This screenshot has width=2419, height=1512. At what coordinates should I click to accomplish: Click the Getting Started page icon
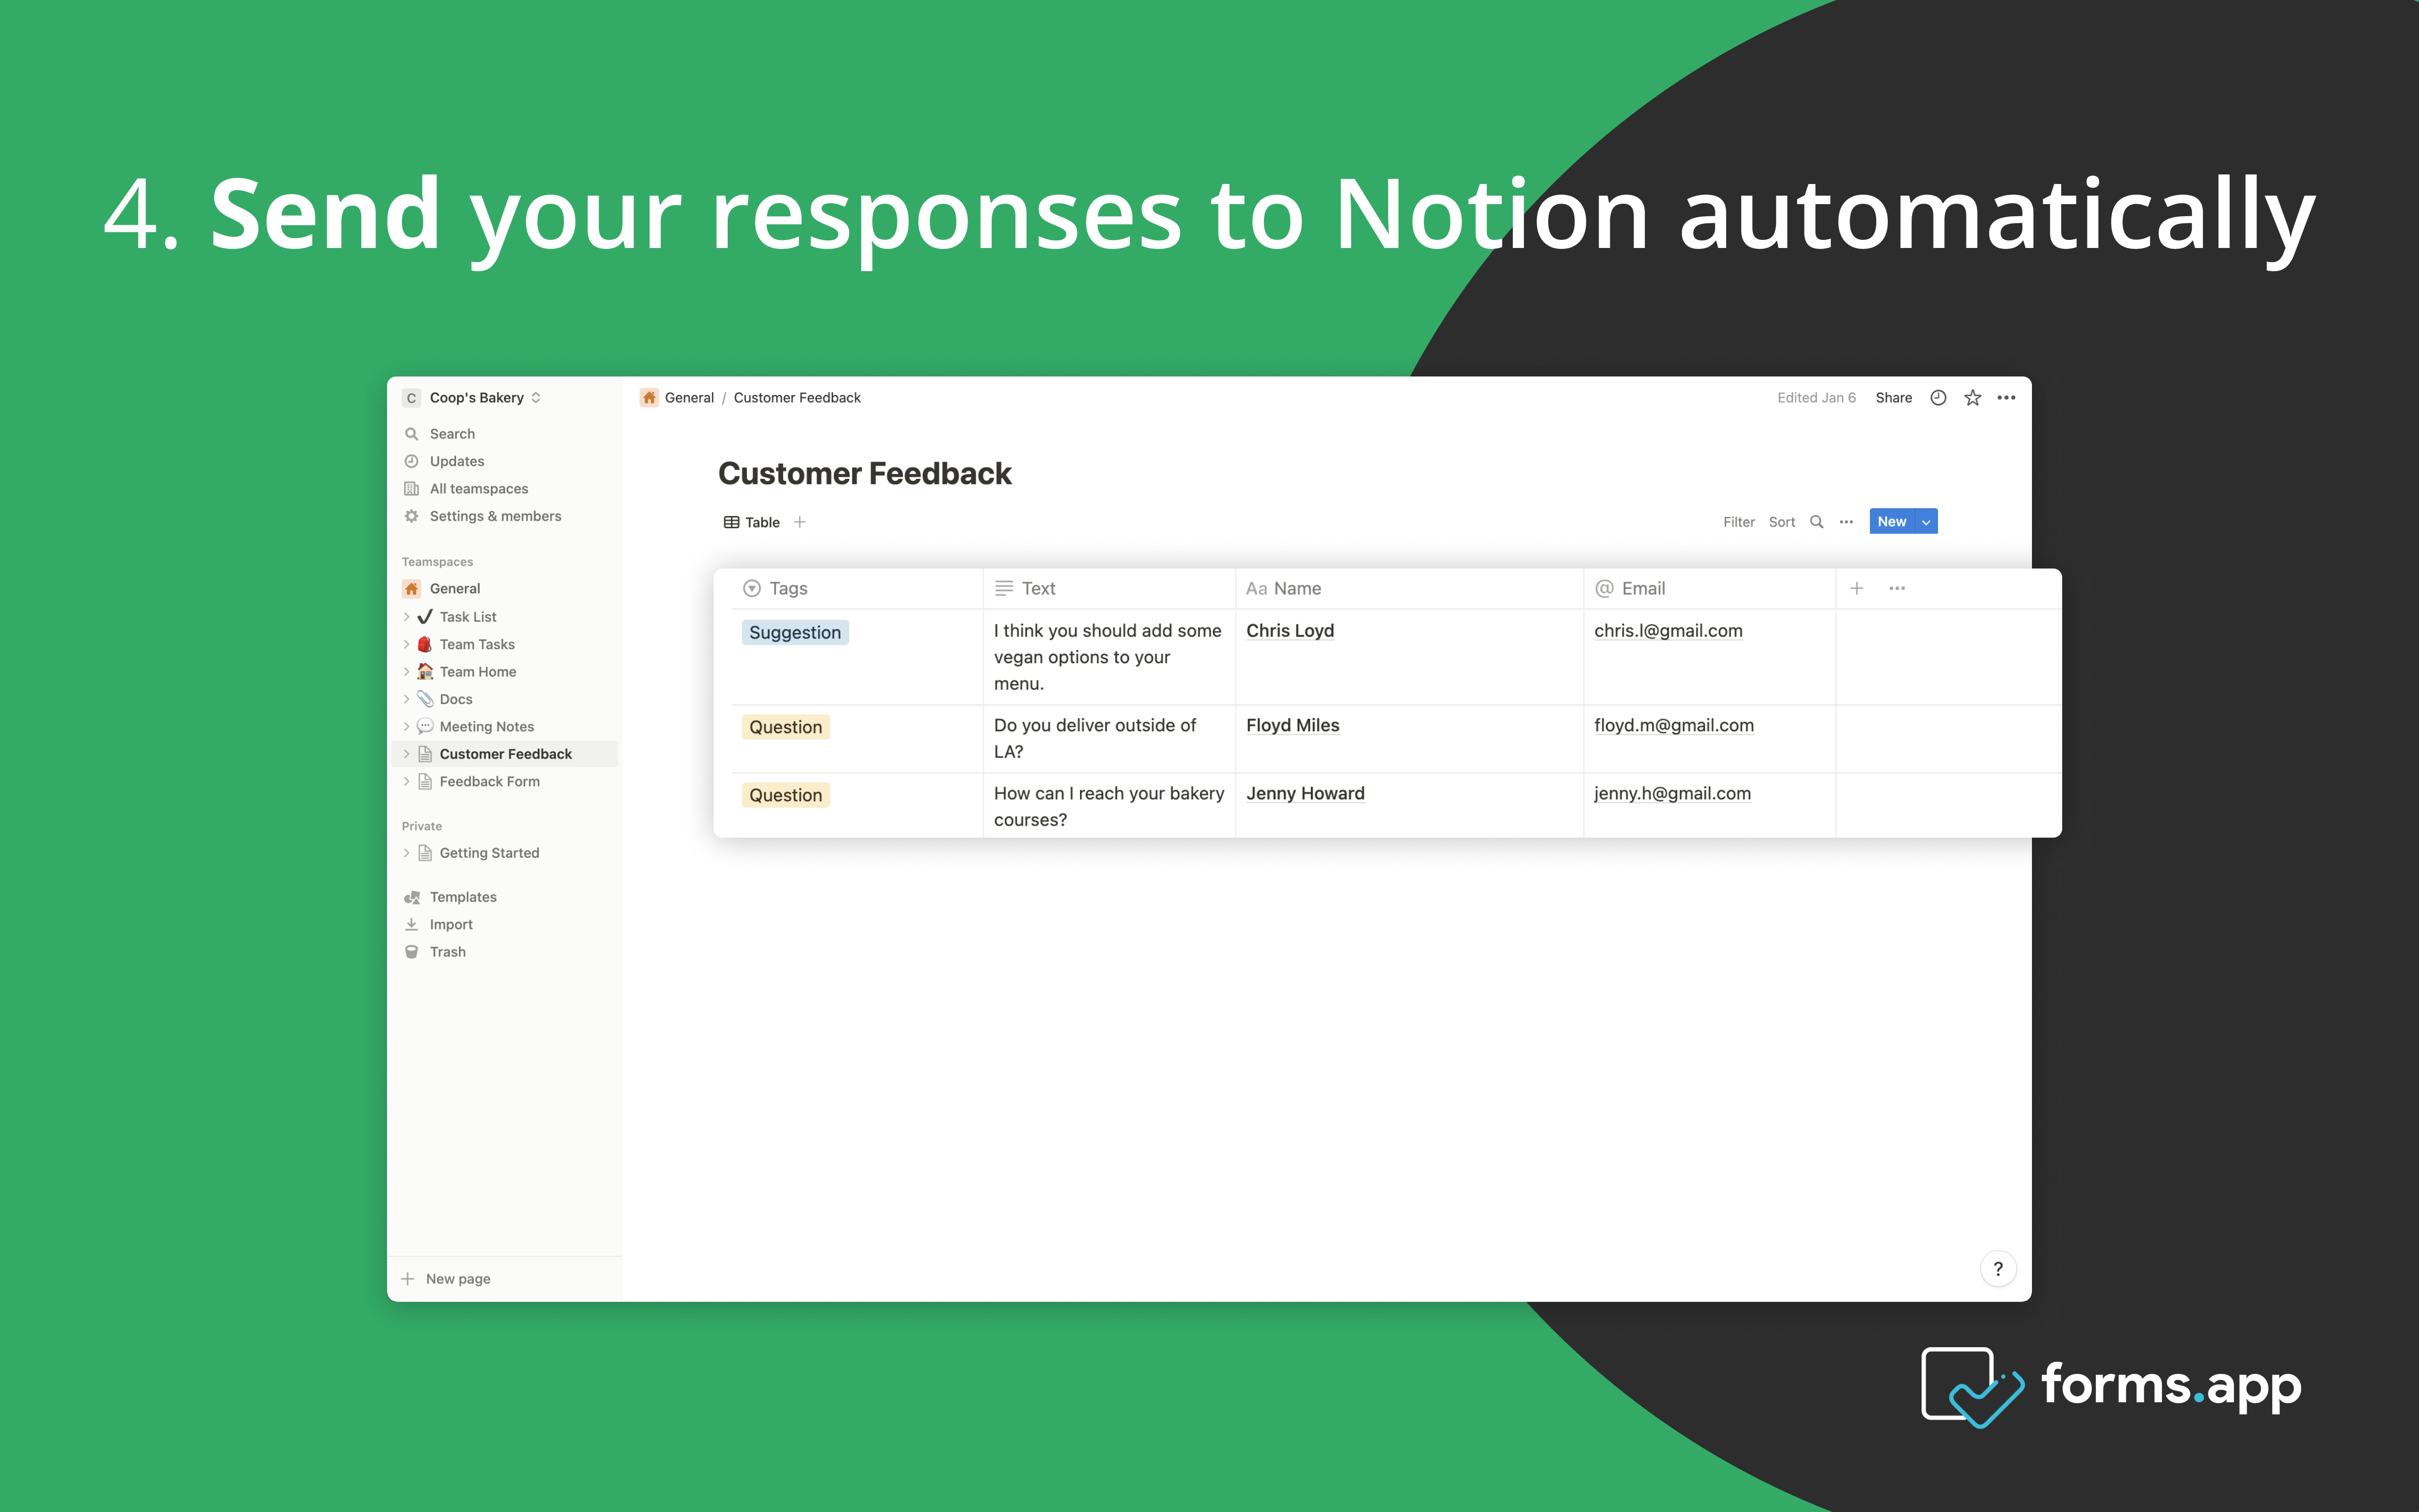(425, 853)
